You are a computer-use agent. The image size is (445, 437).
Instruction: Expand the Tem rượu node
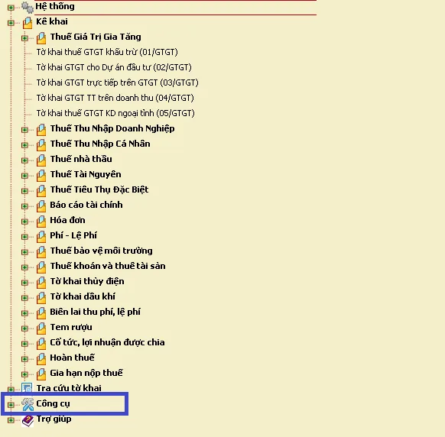(x=24, y=329)
